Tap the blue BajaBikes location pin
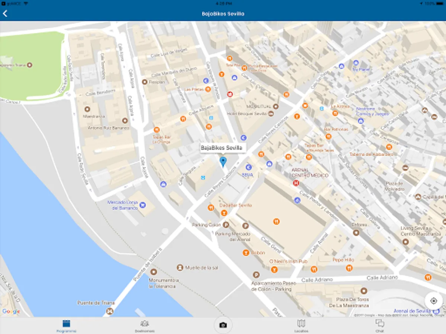 tap(223, 161)
